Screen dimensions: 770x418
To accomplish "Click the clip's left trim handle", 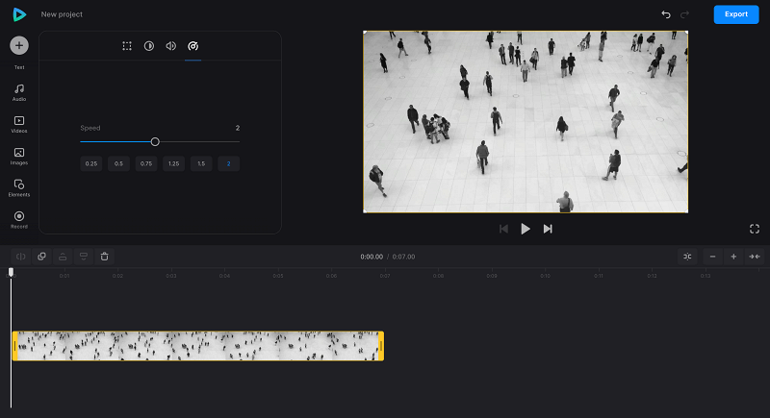I will 14,346.
